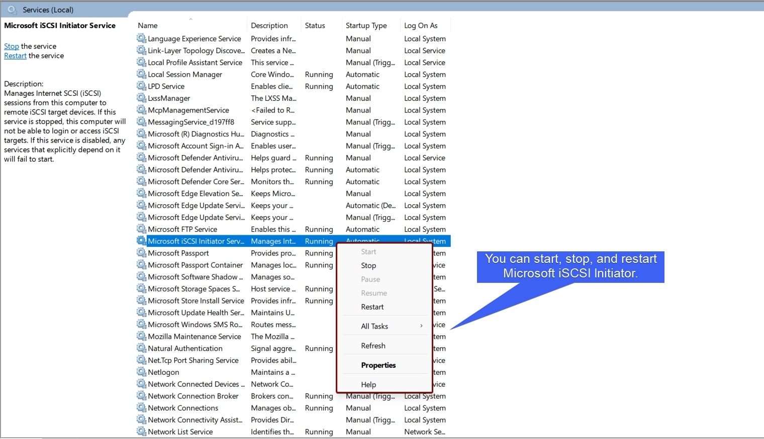Choose Restart in the context menu

(372, 307)
